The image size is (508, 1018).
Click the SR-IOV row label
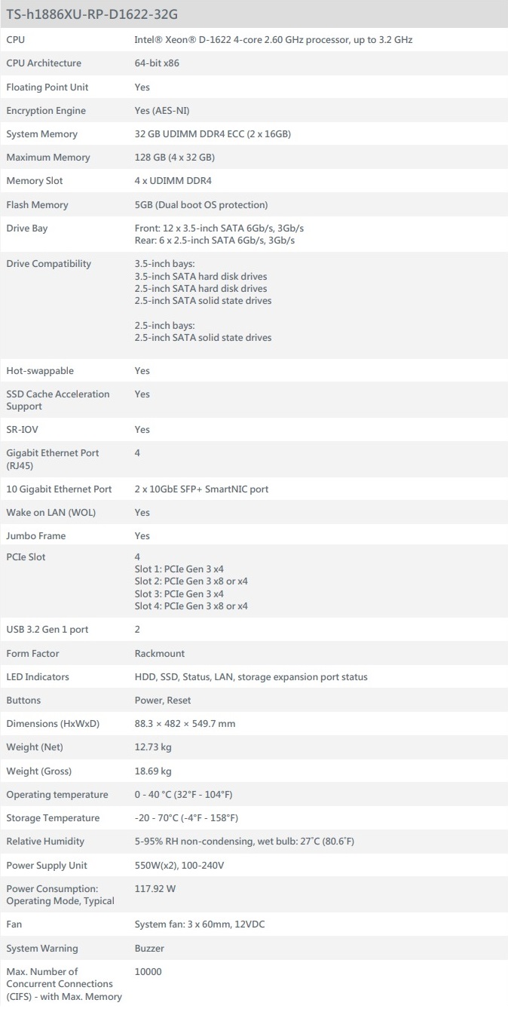point(23,430)
